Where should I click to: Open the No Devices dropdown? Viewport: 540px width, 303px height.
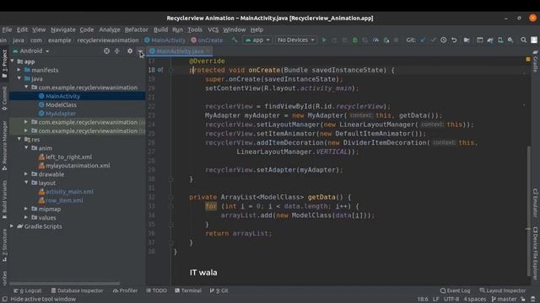pos(296,40)
